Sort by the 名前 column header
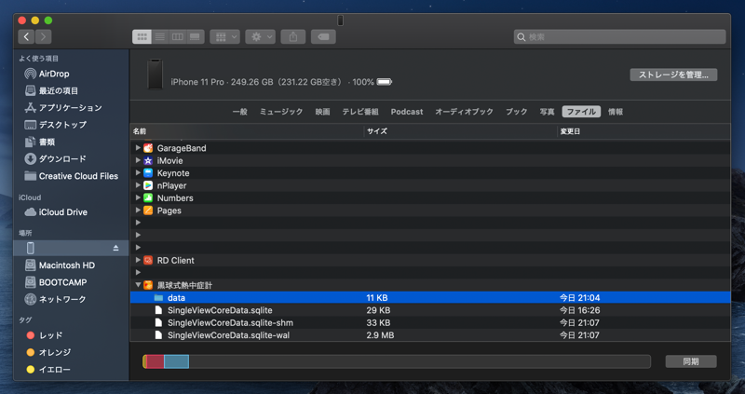 [x=247, y=131]
